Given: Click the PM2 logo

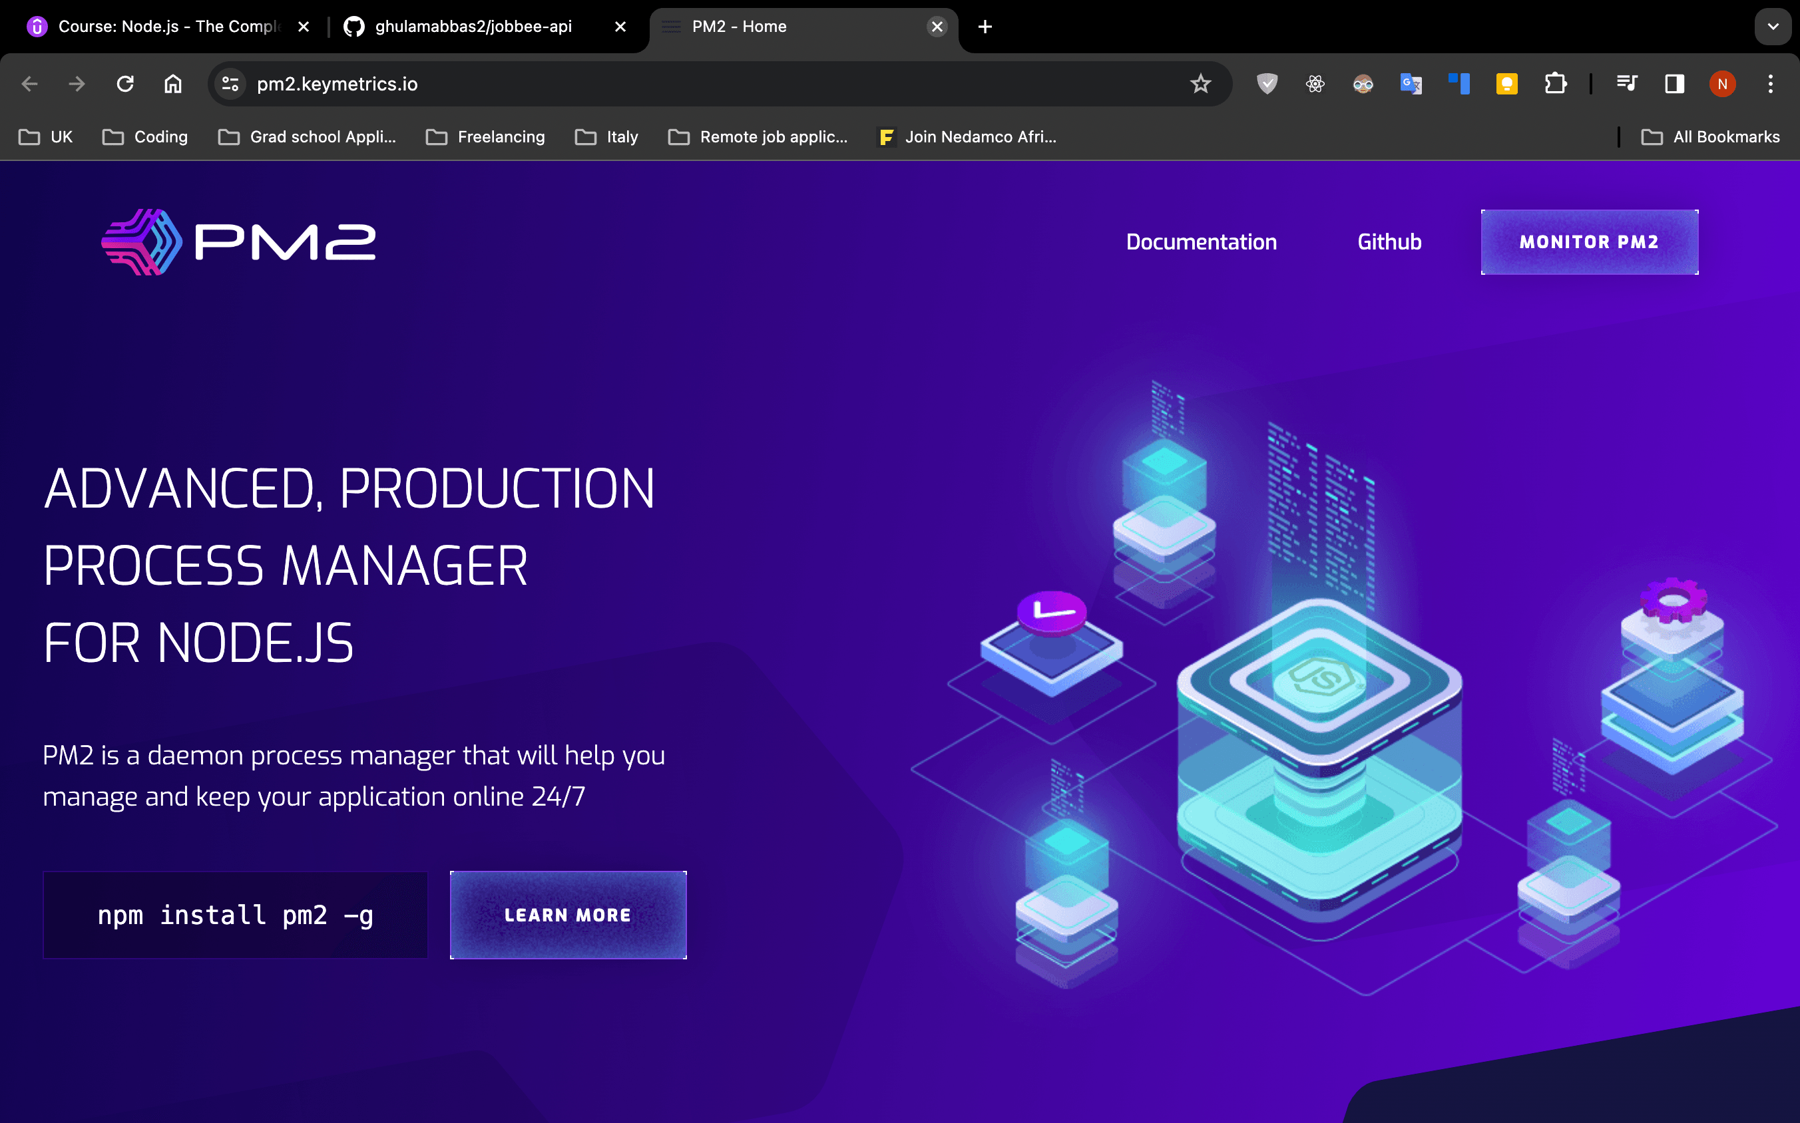Looking at the screenshot, I should click(238, 242).
